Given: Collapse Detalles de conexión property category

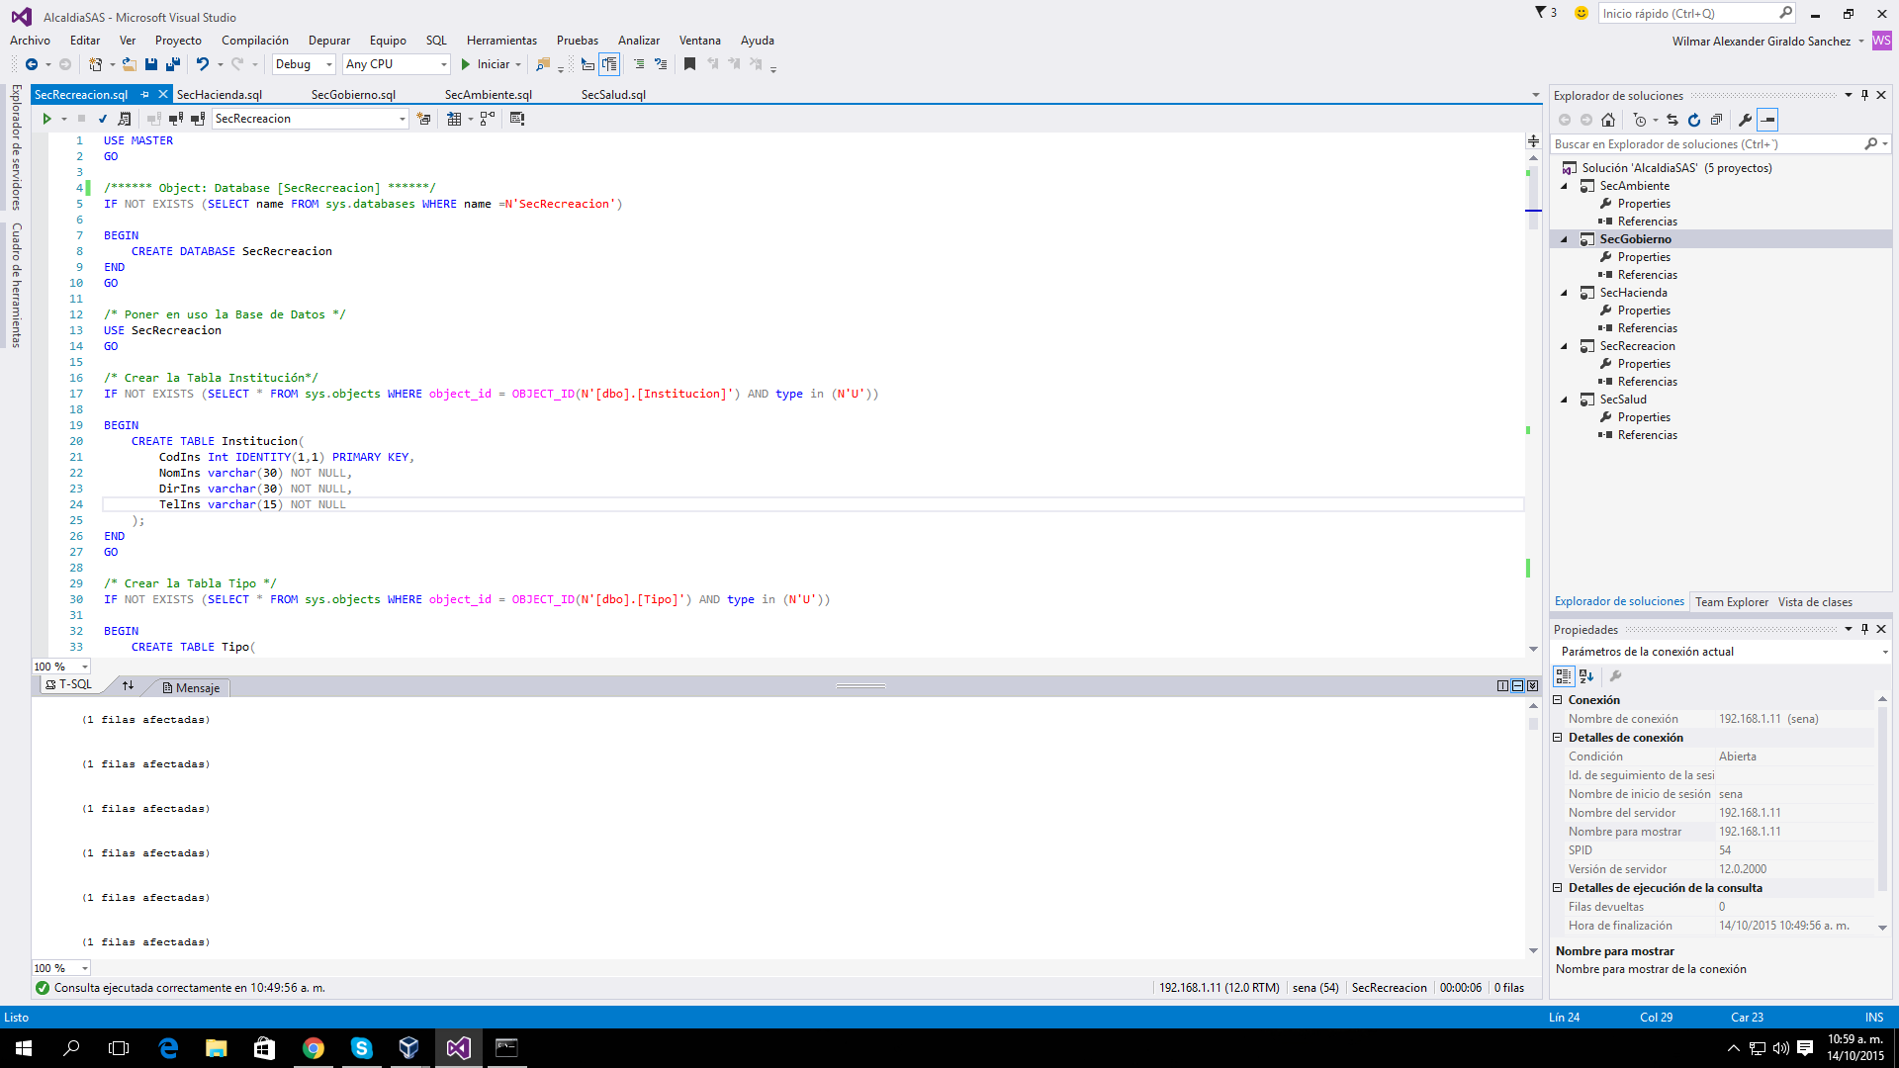Looking at the screenshot, I should pos(1558,738).
